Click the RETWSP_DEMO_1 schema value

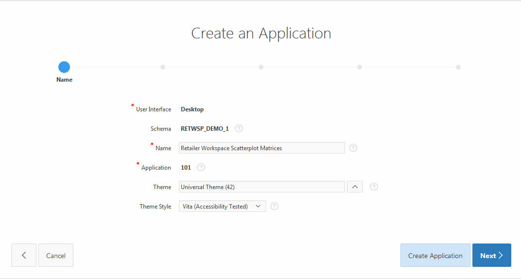(205, 128)
